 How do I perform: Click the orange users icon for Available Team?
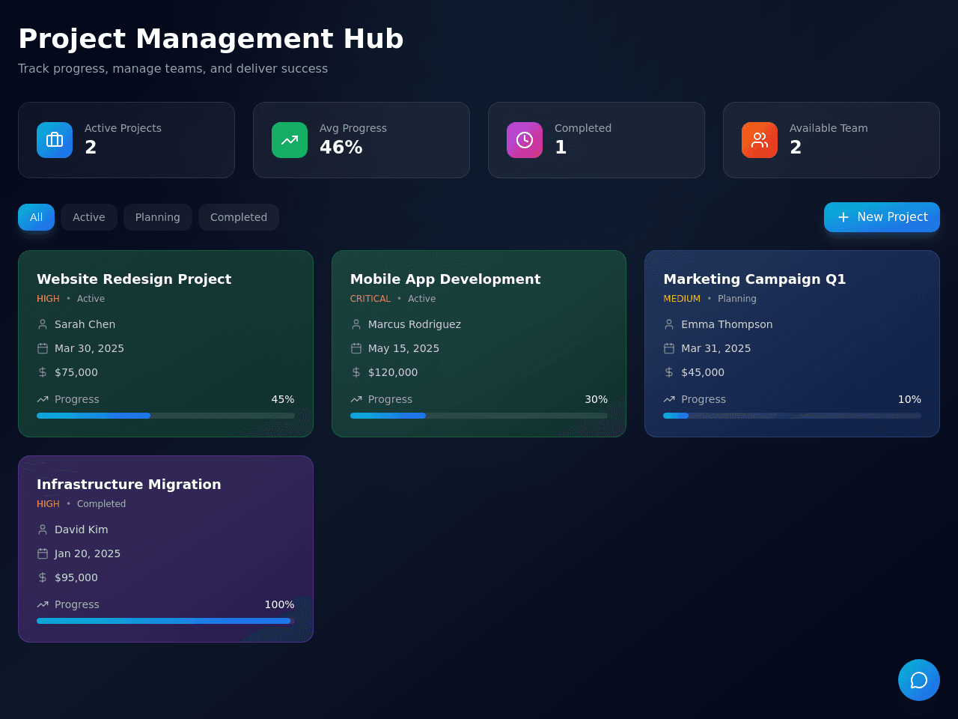[x=760, y=140]
